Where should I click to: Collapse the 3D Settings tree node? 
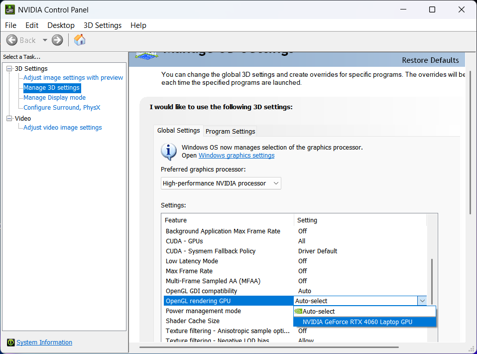8,68
